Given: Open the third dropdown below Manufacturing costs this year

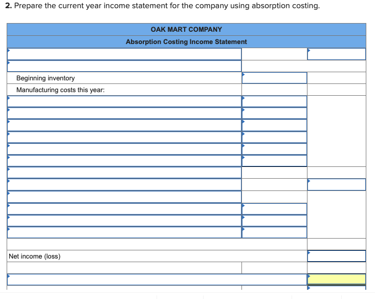Looking at the screenshot, I should coord(124,125).
